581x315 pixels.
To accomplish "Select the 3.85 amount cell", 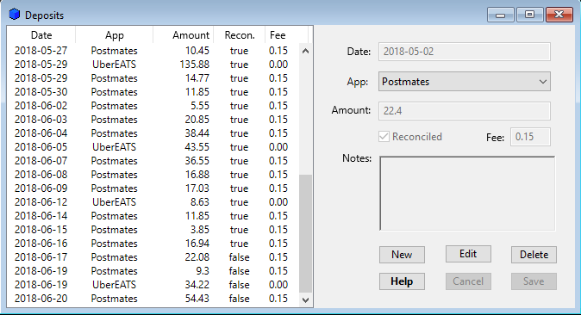I will 200,230.
